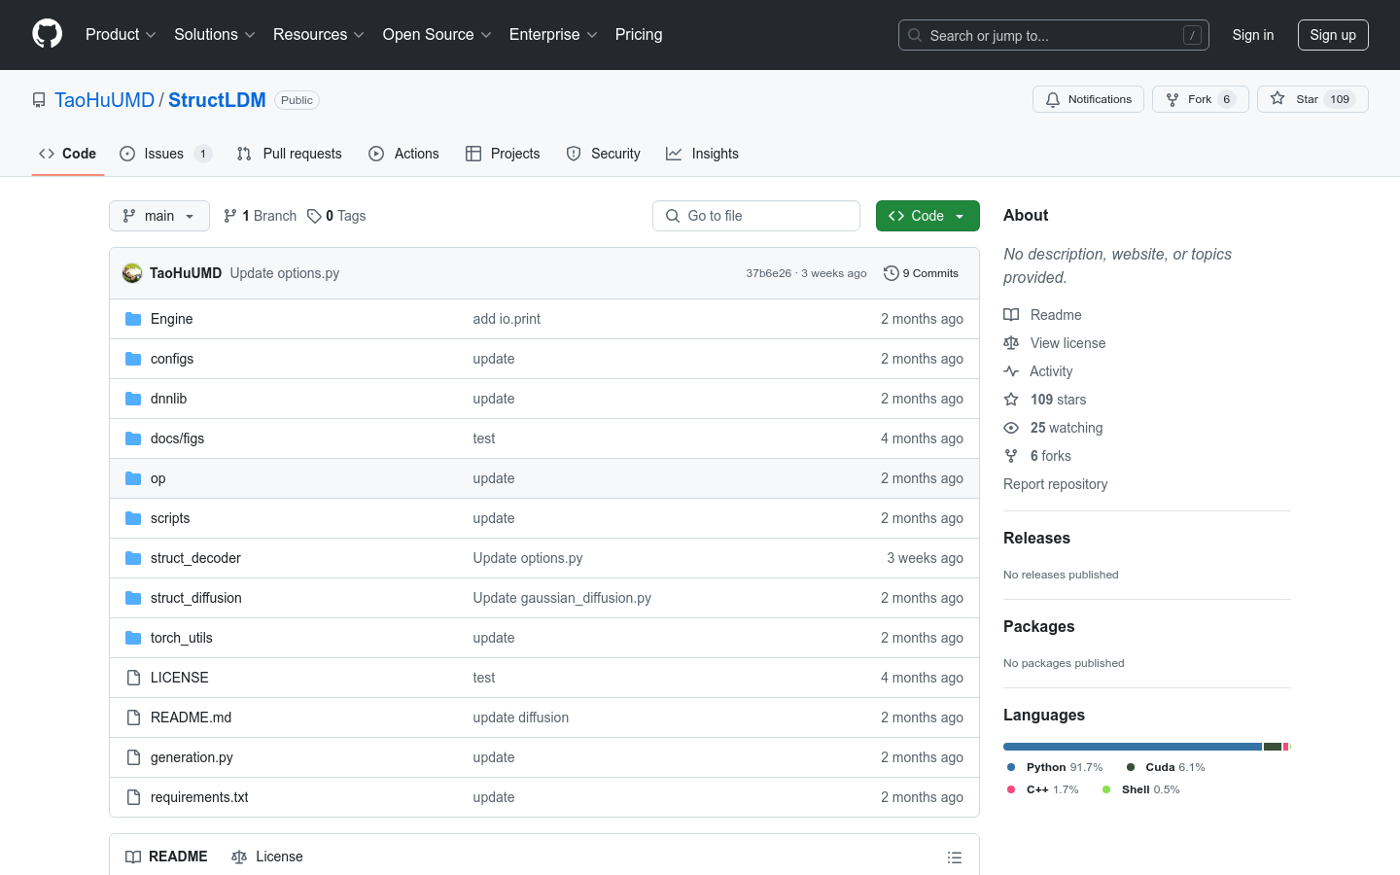The height and width of the screenshot is (875, 1400).
Task: Click the requirements.txt file icon
Action: click(133, 797)
